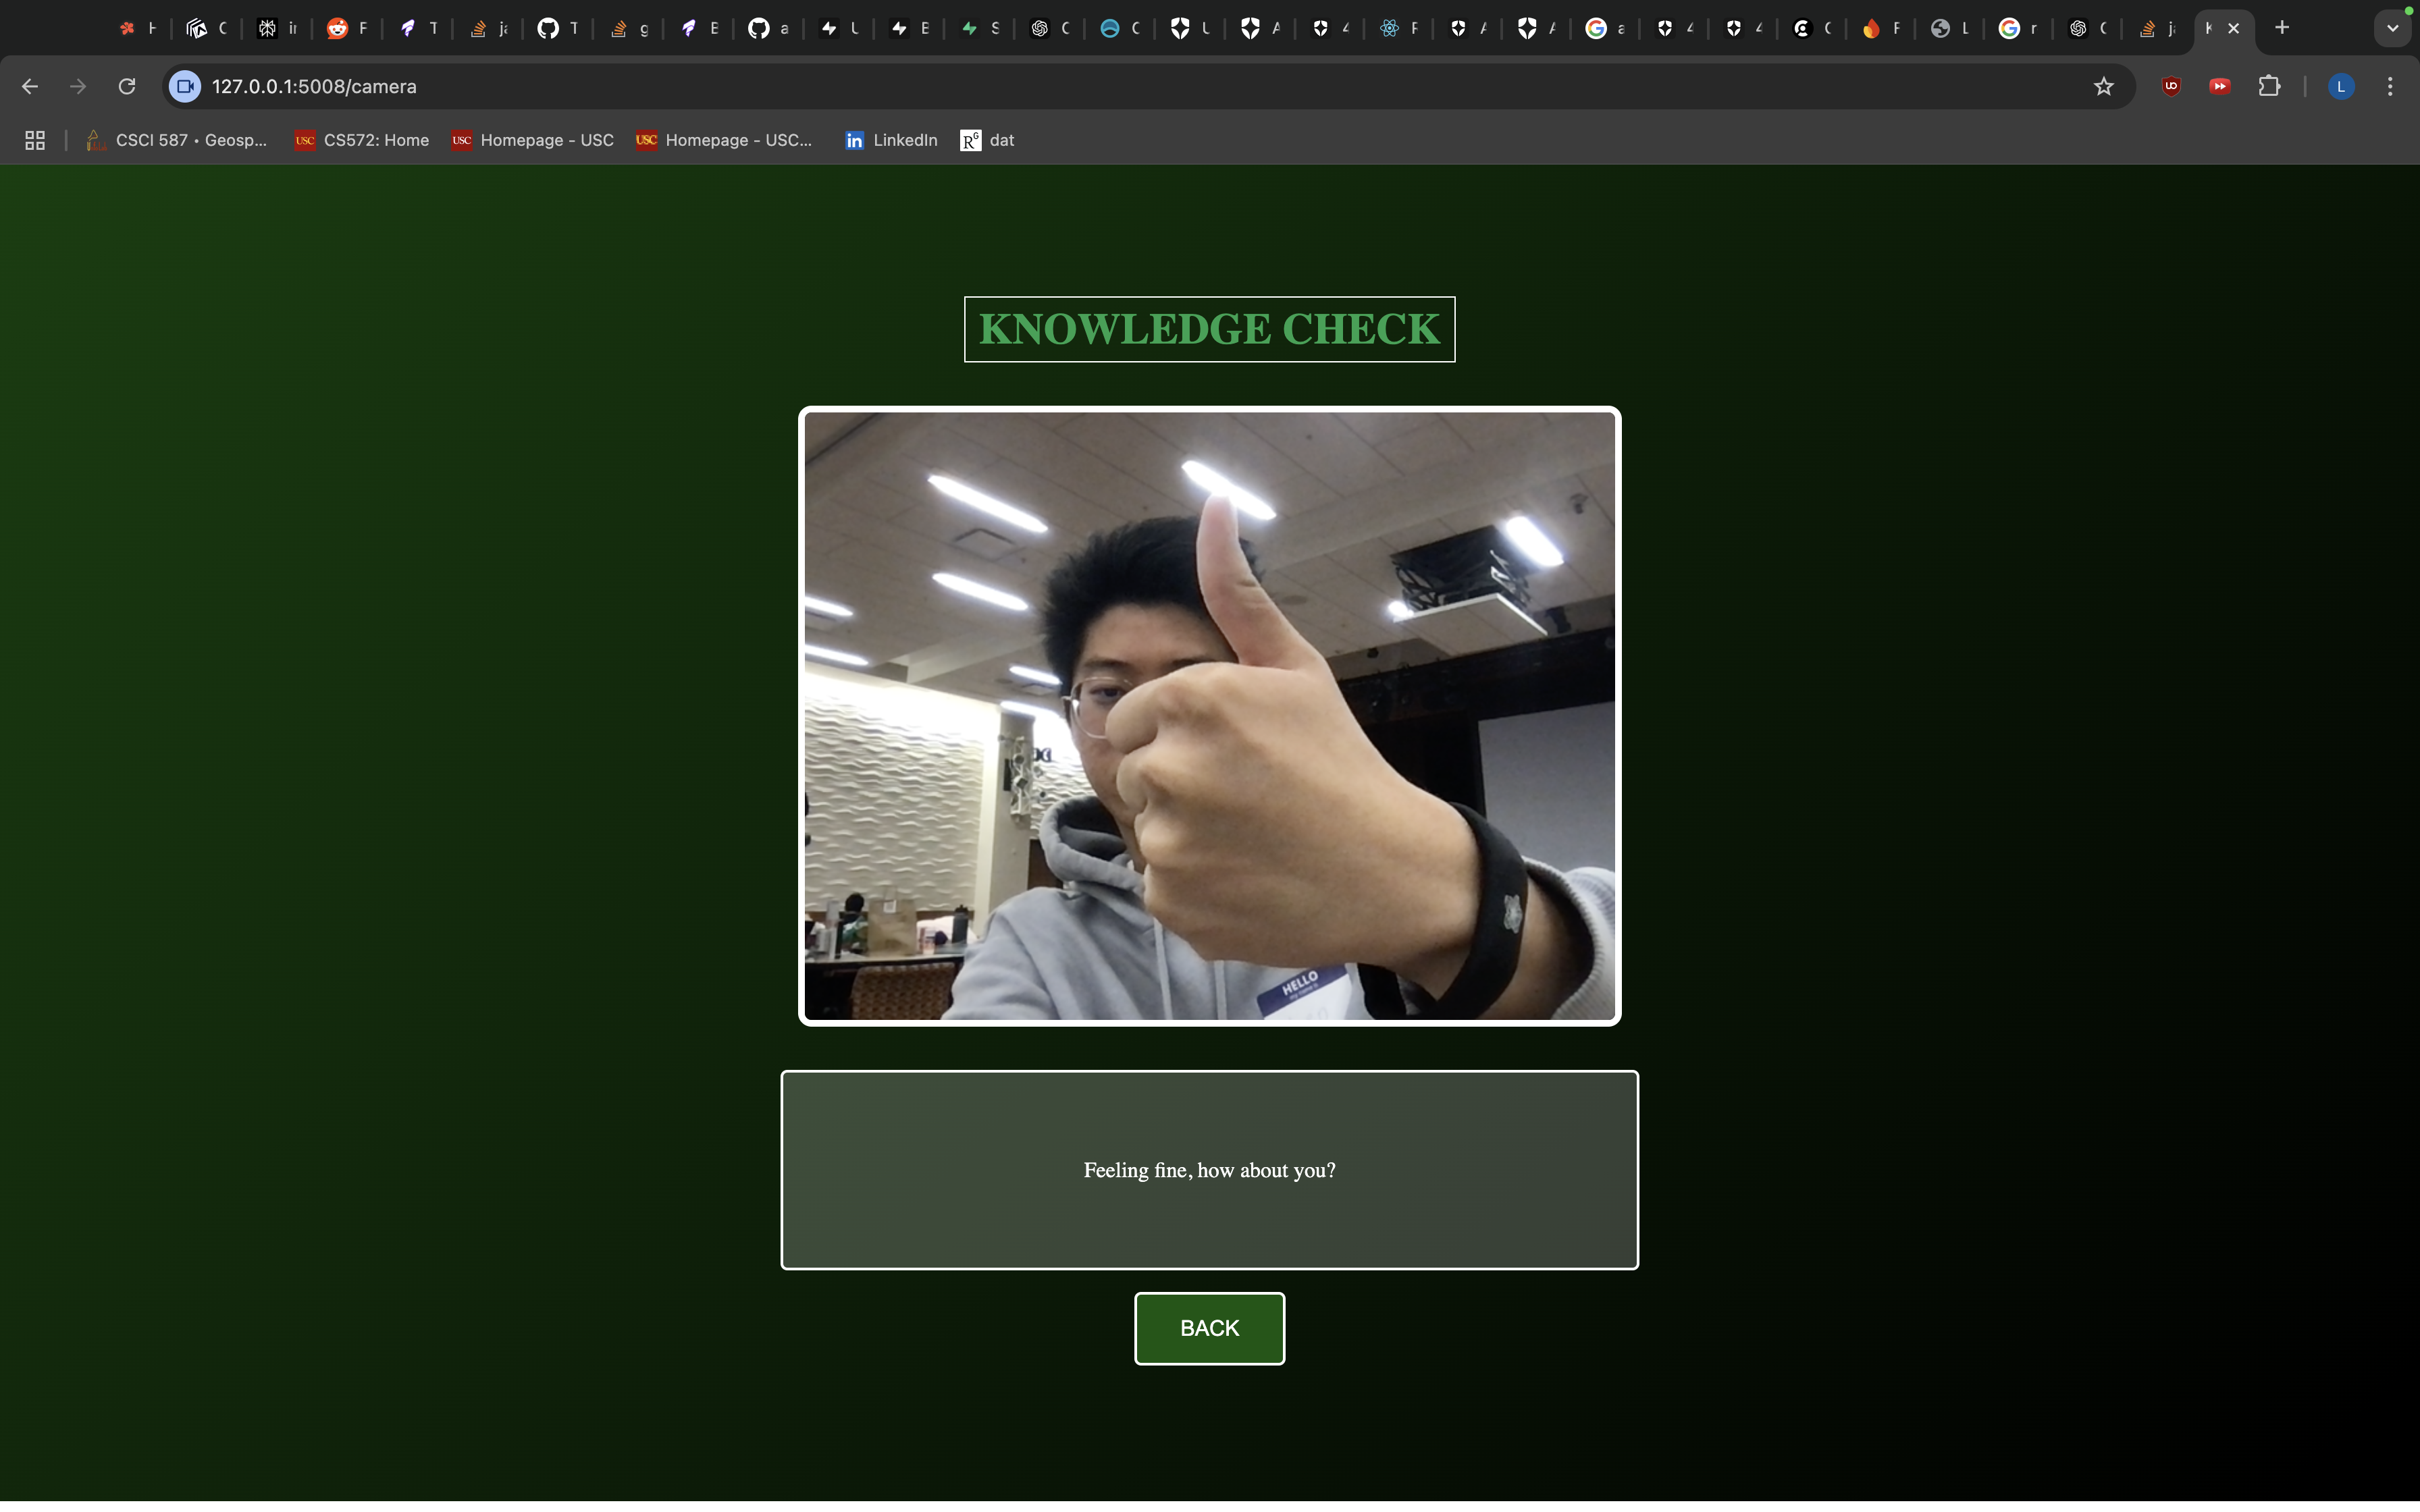Viewport: 2420px width, 1512px height.
Task: Bookmark this page with the star icon
Action: coord(2103,87)
